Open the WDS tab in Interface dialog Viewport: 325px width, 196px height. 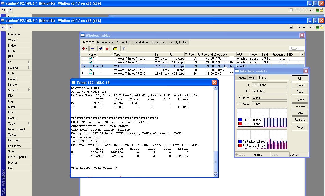pyautogui.click(x=252, y=78)
